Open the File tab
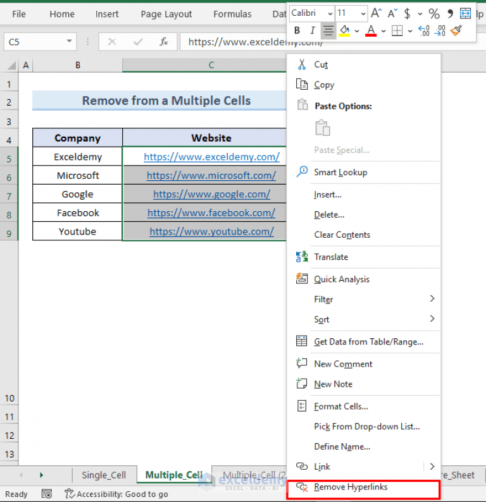The width and height of the screenshot is (486, 502). (x=19, y=14)
